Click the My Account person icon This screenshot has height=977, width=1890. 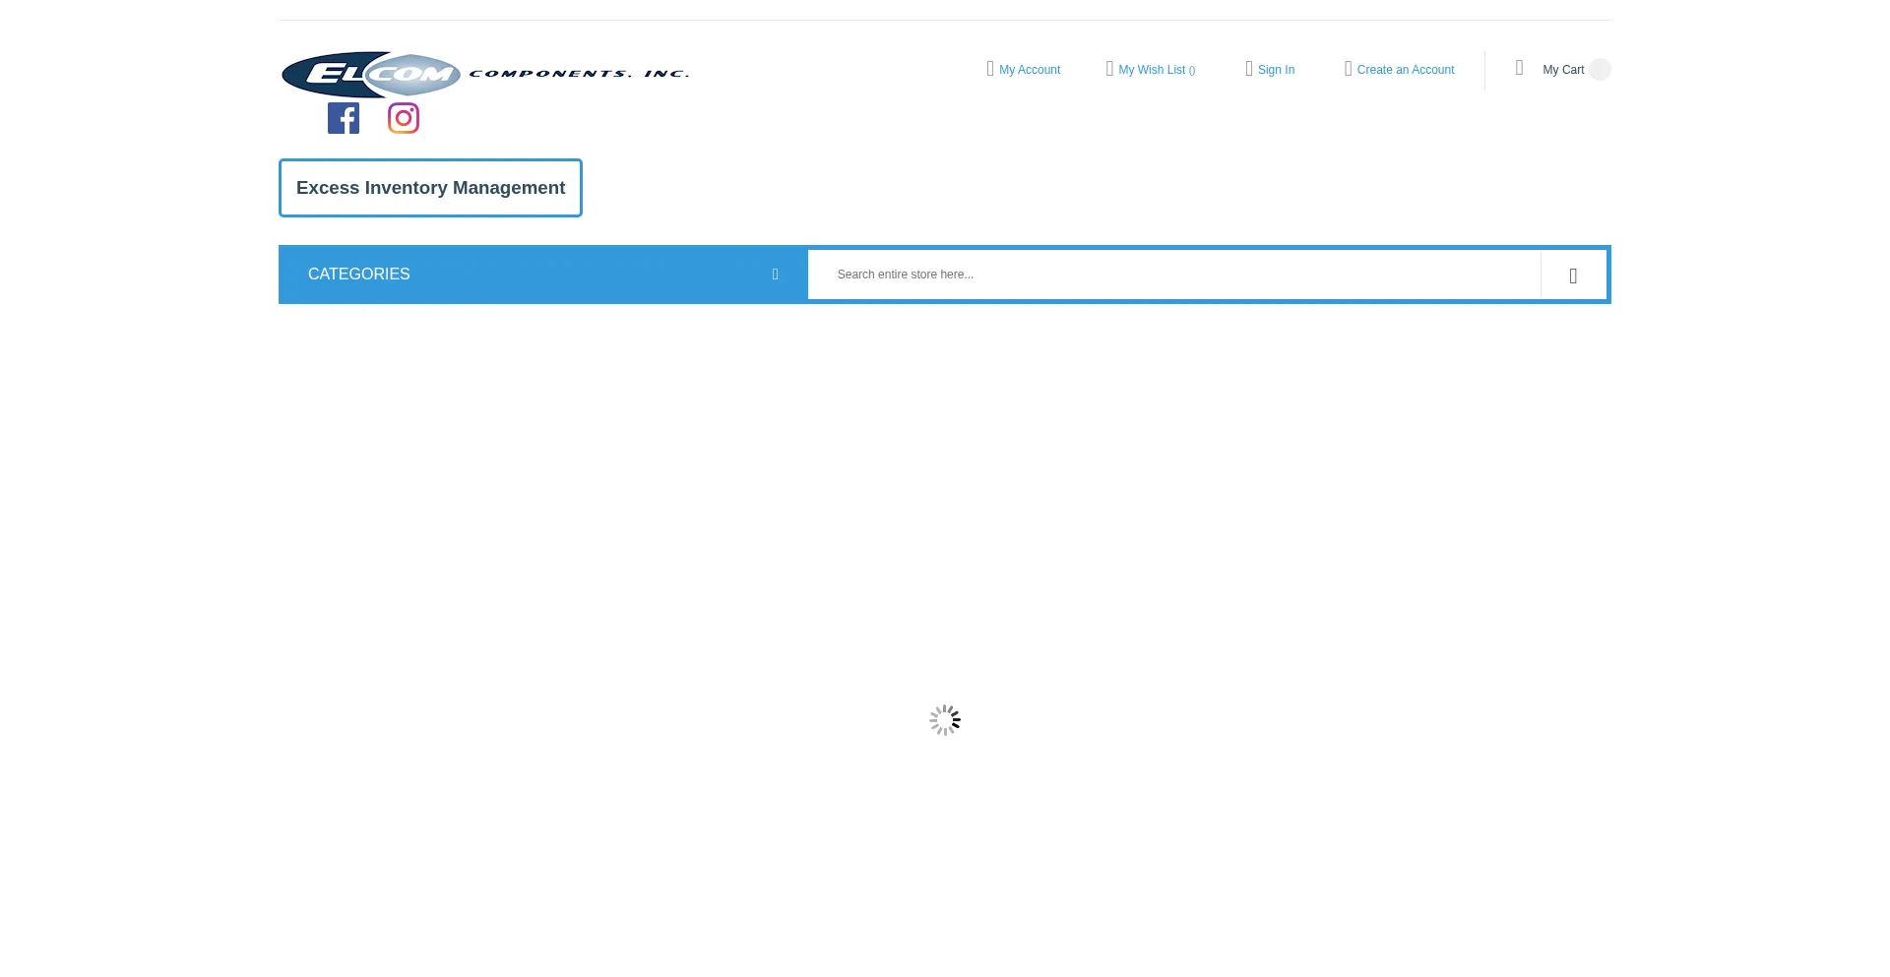click(988, 69)
